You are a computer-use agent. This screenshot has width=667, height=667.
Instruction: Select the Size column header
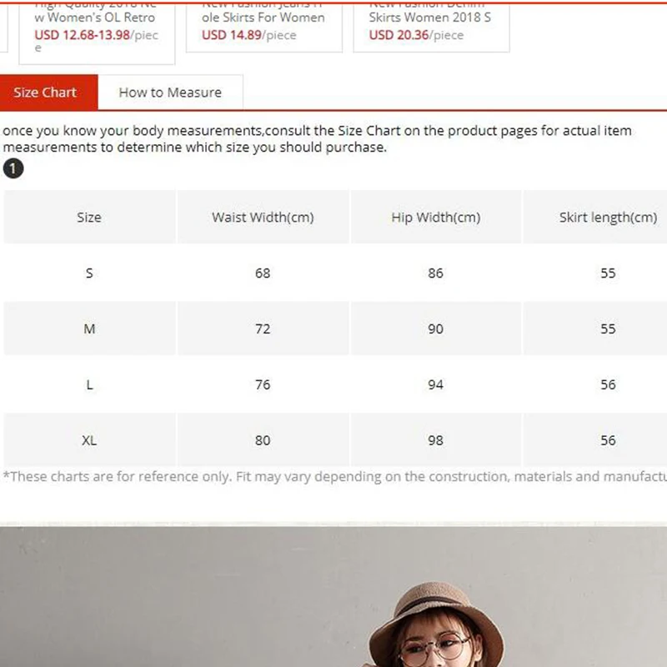click(89, 217)
